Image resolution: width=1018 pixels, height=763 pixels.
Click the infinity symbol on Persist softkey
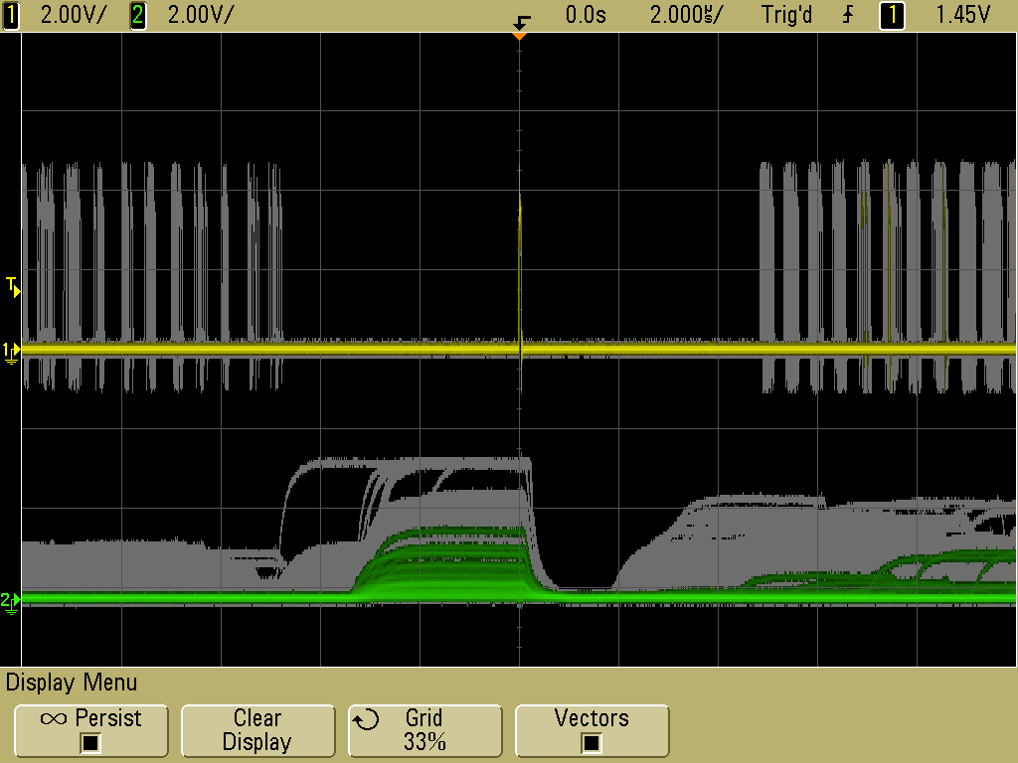tap(54, 718)
